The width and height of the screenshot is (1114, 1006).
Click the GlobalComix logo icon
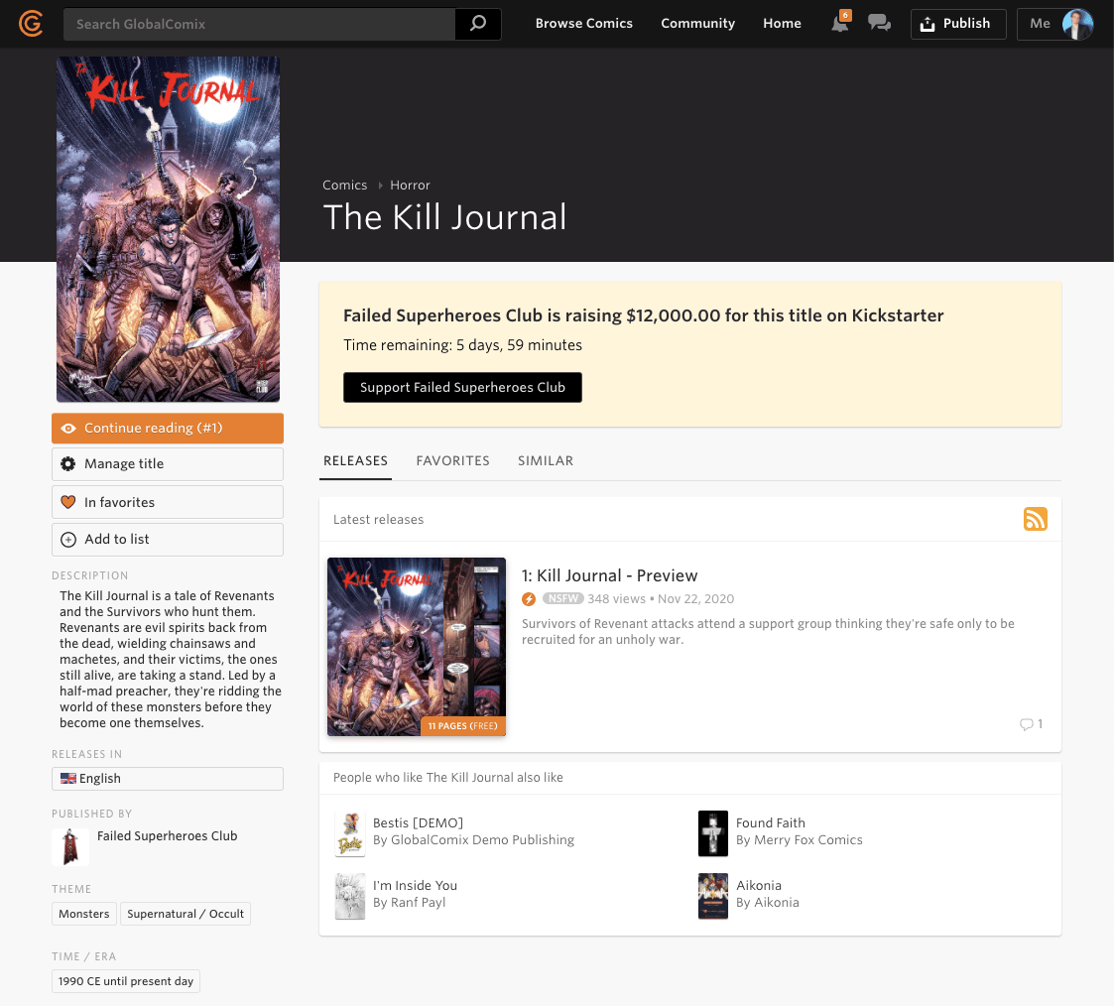(31, 23)
